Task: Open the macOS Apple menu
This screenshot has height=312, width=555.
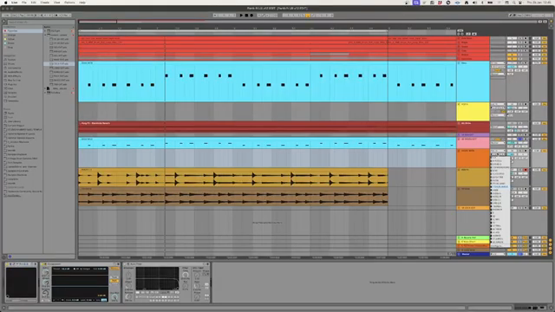Action: (5, 3)
